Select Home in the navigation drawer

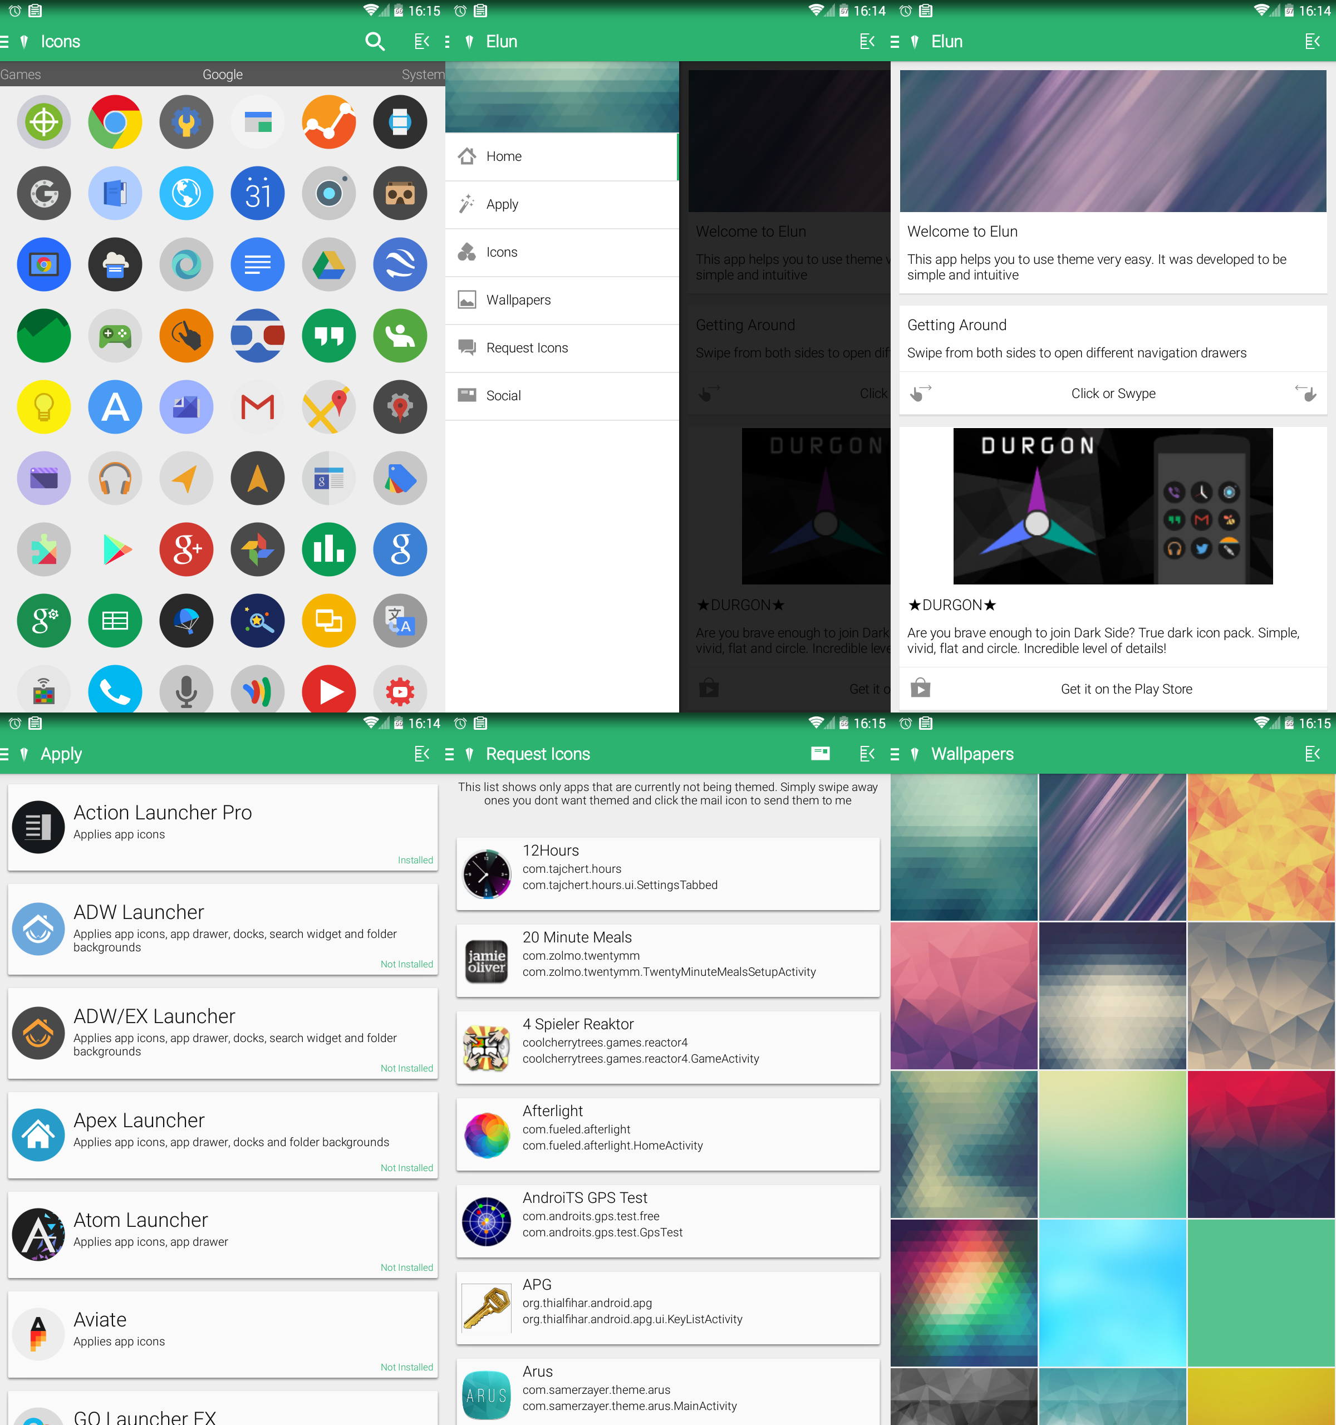point(561,156)
